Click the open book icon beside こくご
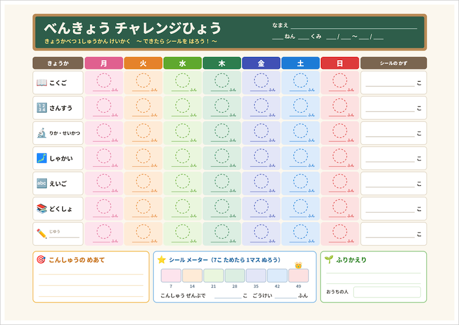The height and width of the screenshot is (325, 459). (42, 83)
